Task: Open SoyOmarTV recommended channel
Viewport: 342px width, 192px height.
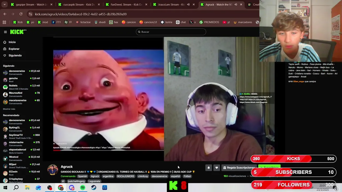Action: click(21, 136)
